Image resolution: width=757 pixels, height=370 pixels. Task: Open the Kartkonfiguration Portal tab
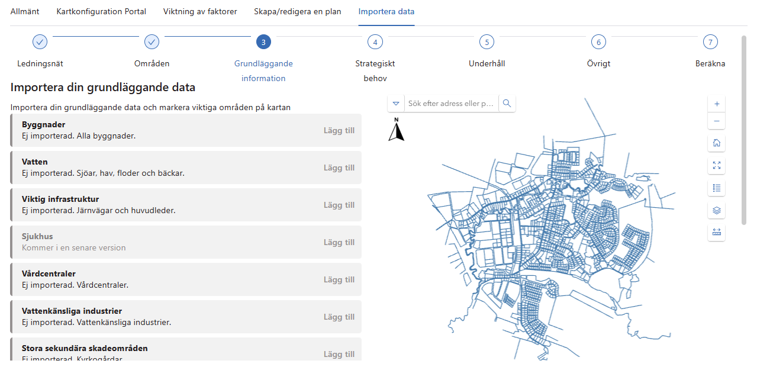pos(101,11)
